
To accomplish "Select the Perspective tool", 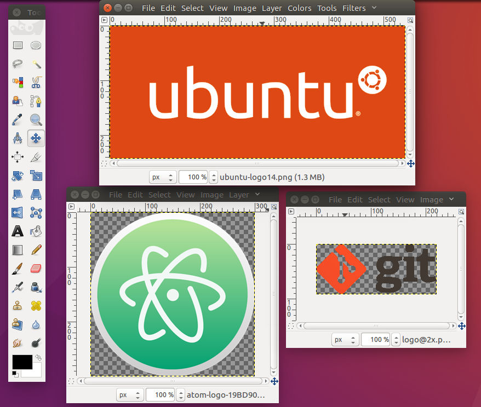I will [36, 194].
